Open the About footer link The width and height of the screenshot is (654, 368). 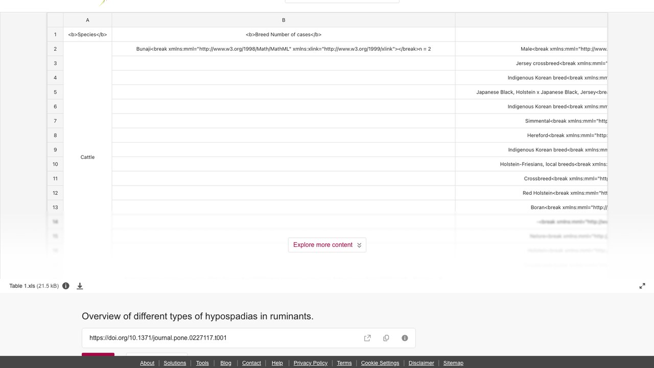(147, 363)
